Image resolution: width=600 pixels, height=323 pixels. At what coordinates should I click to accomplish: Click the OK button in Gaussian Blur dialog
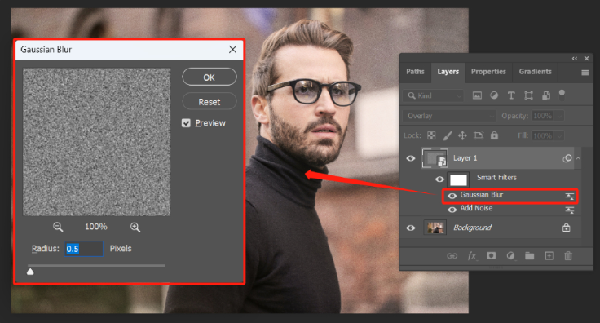coord(210,77)
